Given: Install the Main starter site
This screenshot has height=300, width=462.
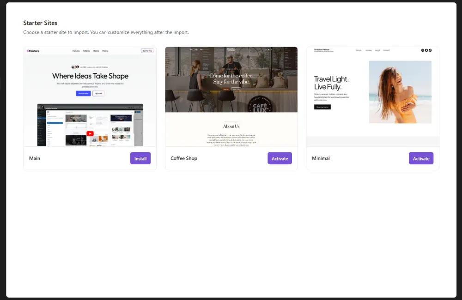Looking at the screenshot, I should pos(140,158).
